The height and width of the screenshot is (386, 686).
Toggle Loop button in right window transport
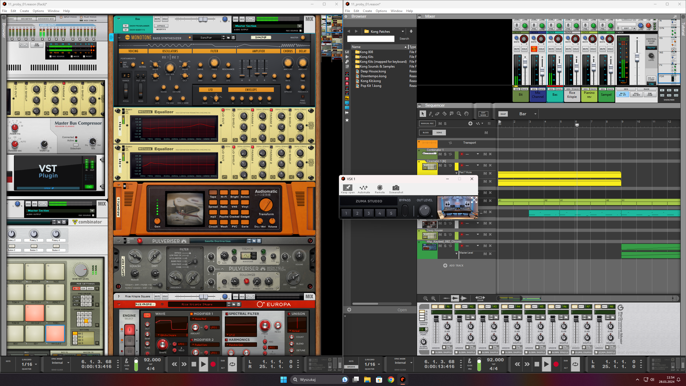click(x=575, y=364)
